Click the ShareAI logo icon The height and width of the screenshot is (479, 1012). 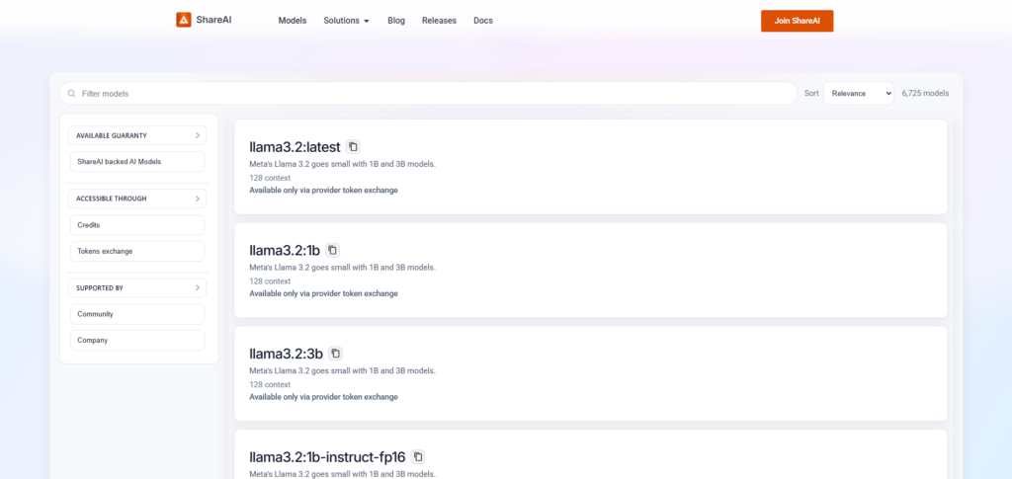click(184, 20)
